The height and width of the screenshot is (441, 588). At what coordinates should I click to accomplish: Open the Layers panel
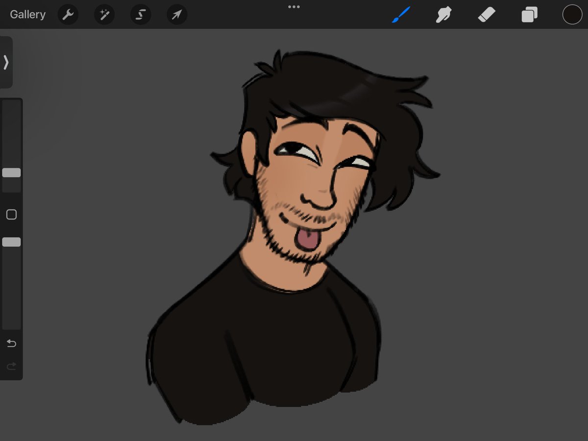tap(529, 15)
